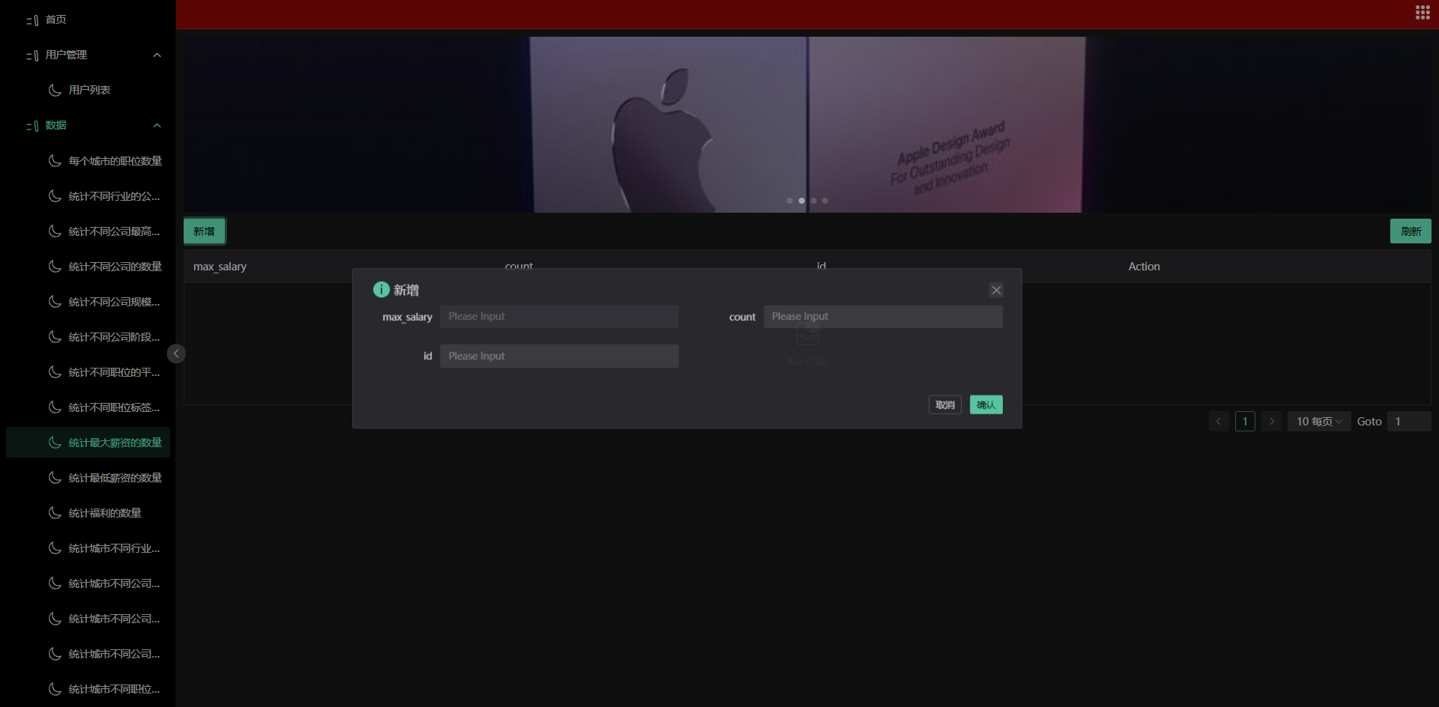Viewport: 1439px width, 707px height.
Task: Go to previous page arrow in pagination
Action: tap(1219, 421)
